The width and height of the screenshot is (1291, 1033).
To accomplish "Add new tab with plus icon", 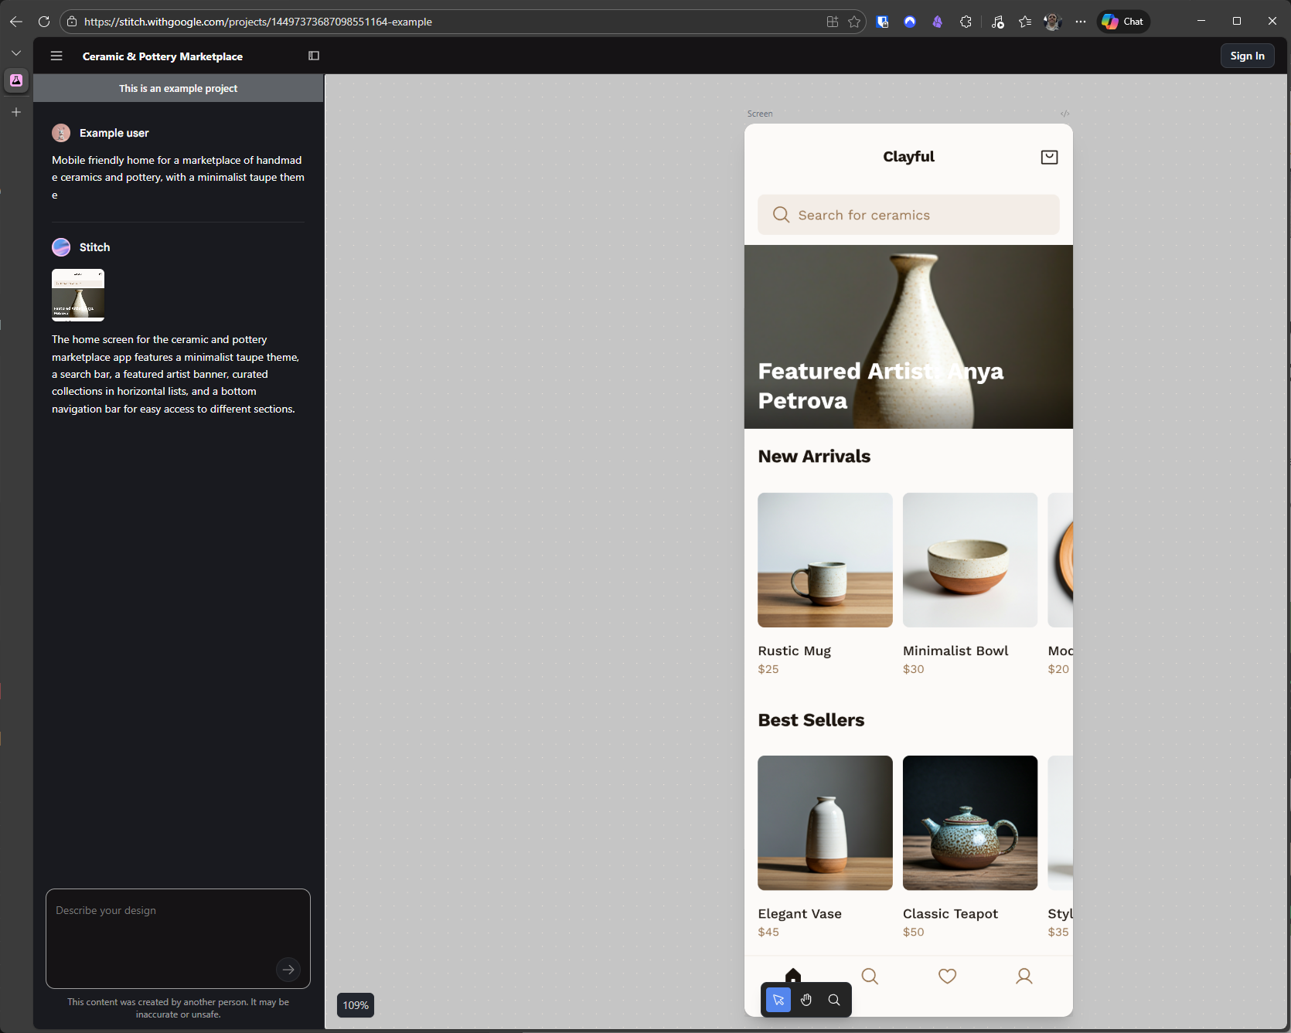I will pyautogui.click(x=16, y=112).
